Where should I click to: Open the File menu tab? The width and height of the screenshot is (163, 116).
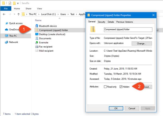(x=6, y=8)
